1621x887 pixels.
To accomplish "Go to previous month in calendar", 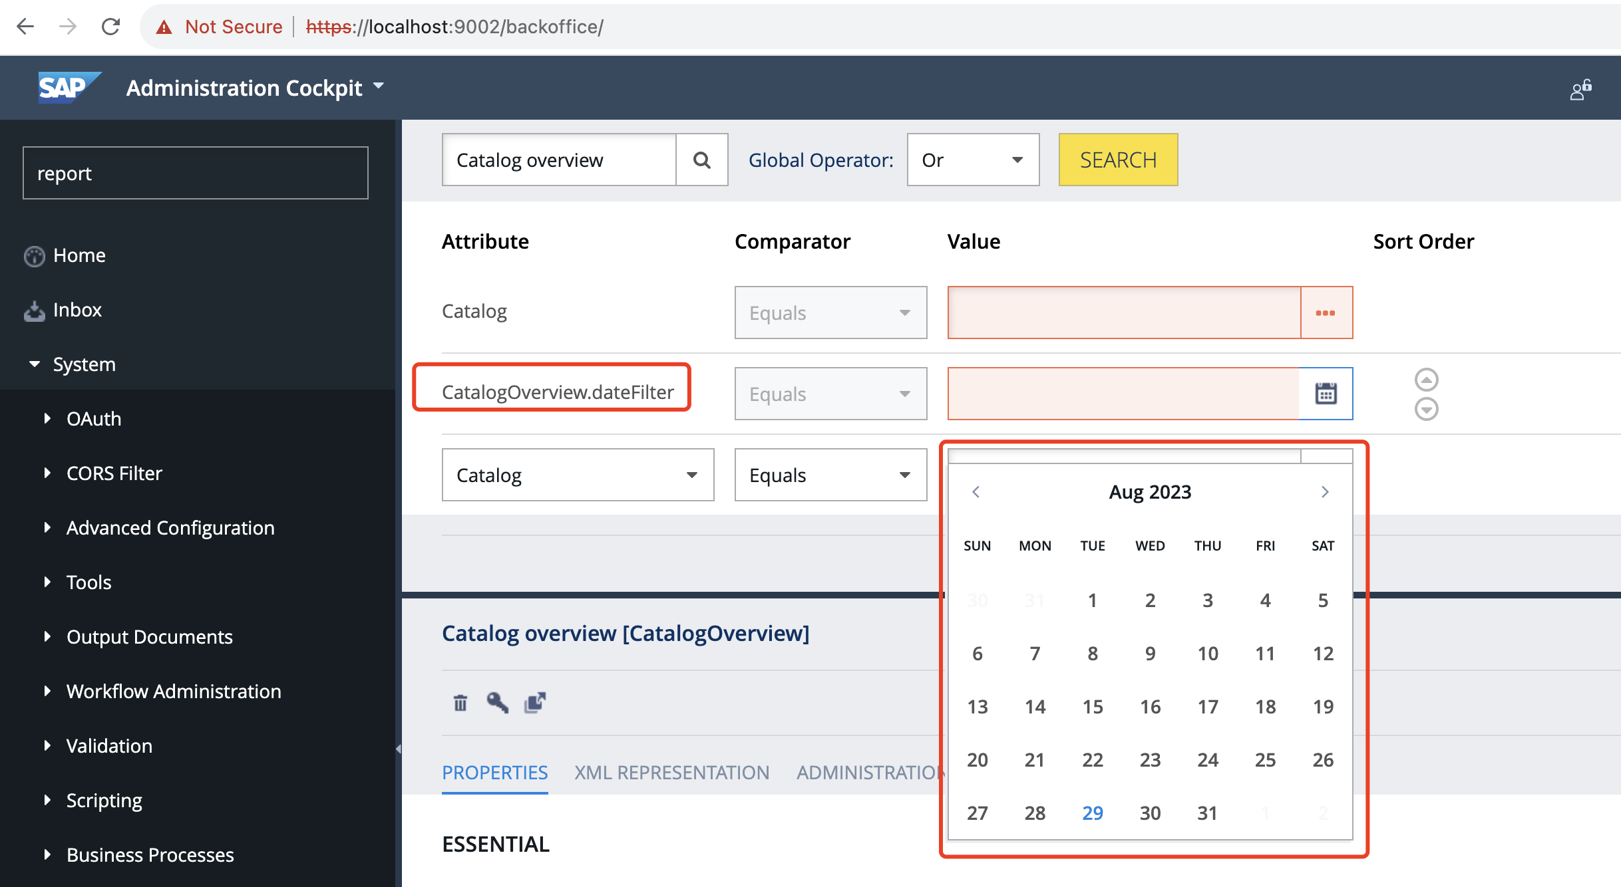I will coord(976,492).
